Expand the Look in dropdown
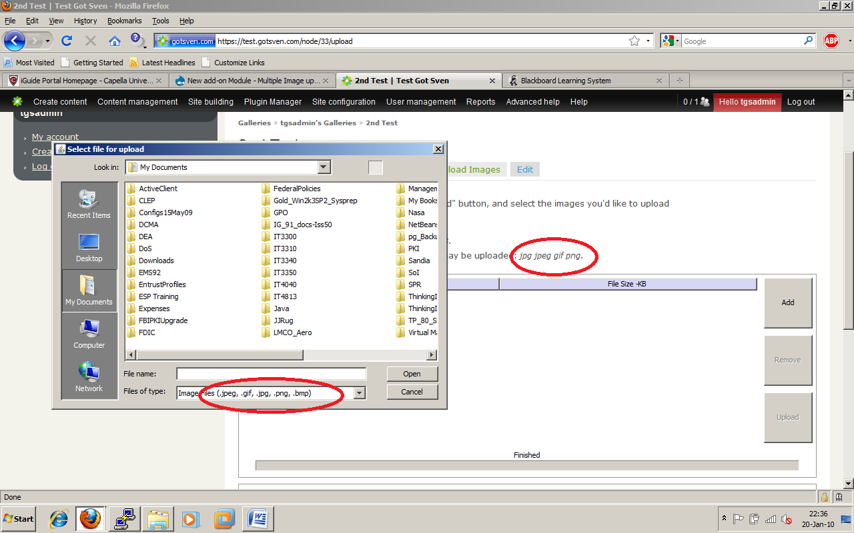The height and width of the screenshot is (533, 854). (x=324, y=167)
